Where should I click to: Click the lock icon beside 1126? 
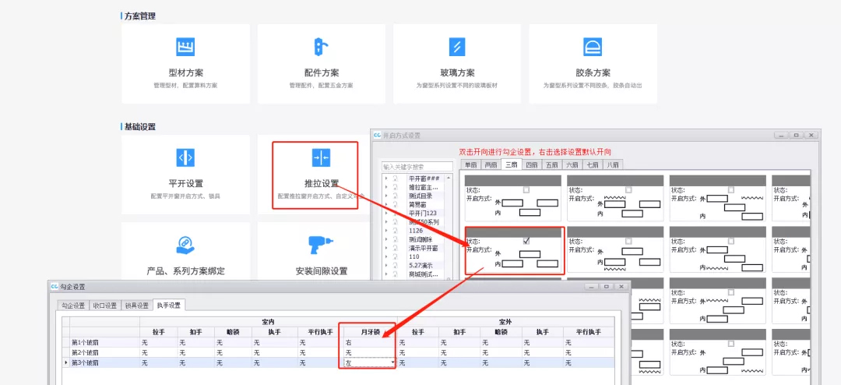click(395, 231)
